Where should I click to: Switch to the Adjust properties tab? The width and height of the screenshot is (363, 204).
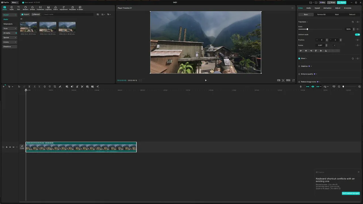coord(338,8)
